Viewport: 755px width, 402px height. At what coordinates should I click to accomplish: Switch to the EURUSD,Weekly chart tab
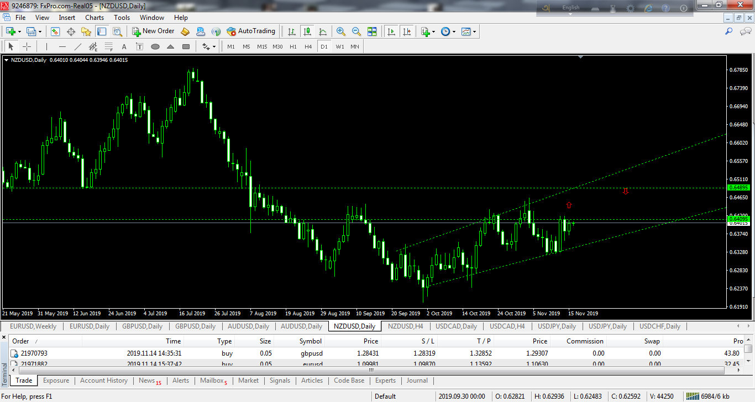tap(33, 326)
